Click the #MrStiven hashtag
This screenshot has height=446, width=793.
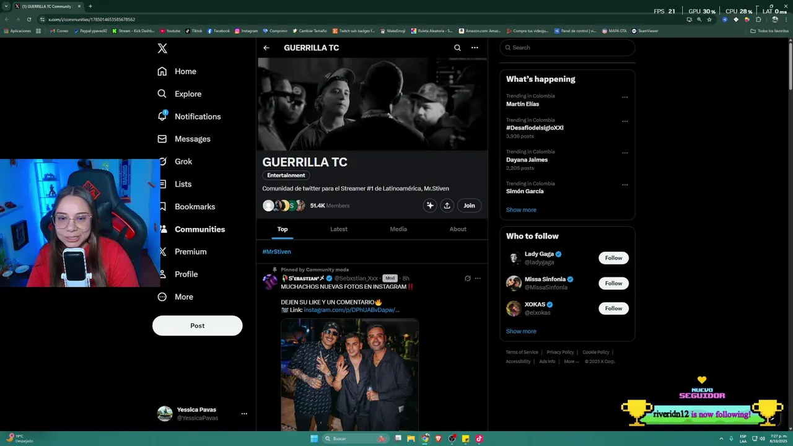coord(276,251)
